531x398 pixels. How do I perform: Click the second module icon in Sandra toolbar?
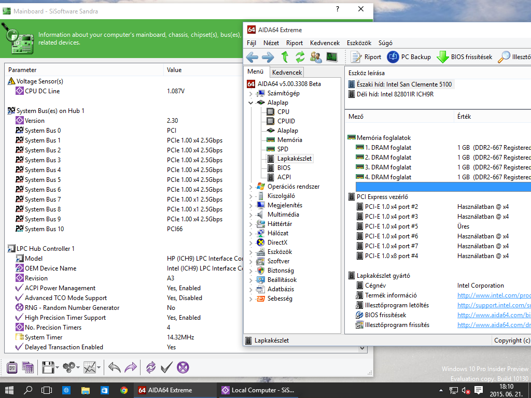(28, 367)
